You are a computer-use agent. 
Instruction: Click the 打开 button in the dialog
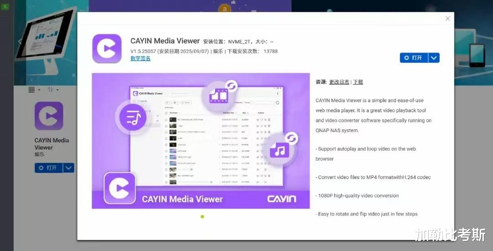414,58
